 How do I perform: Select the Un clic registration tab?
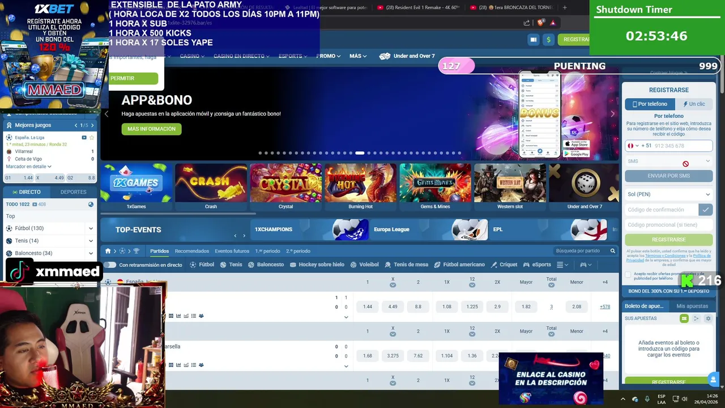tap(694, 104)
